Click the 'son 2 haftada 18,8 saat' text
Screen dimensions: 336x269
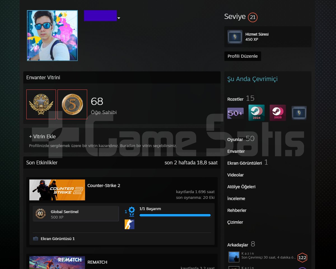click(x=191, y=163)
